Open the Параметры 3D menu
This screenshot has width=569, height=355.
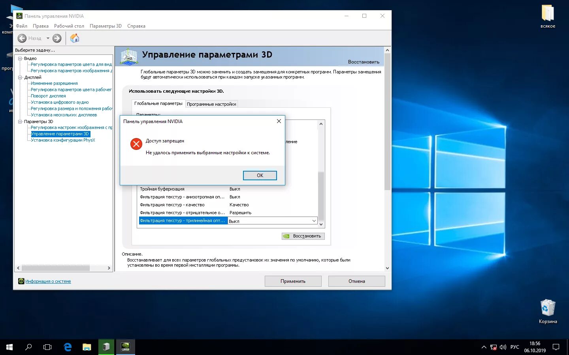pyautogui.click(x=106, y=26)
